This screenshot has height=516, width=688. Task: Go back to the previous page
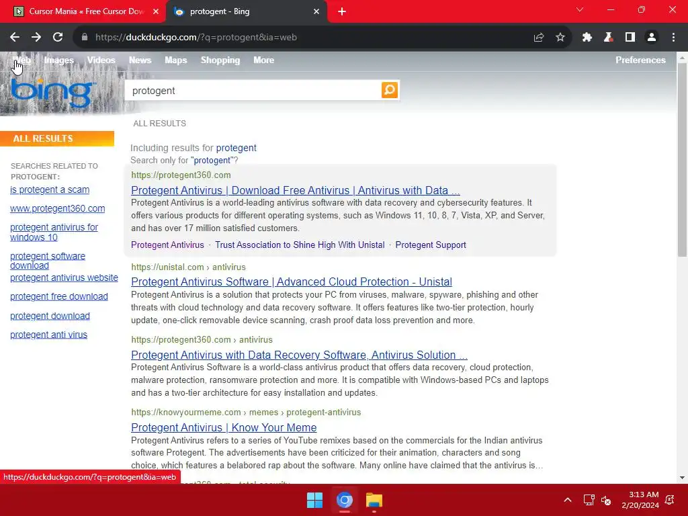coord(15,38)
